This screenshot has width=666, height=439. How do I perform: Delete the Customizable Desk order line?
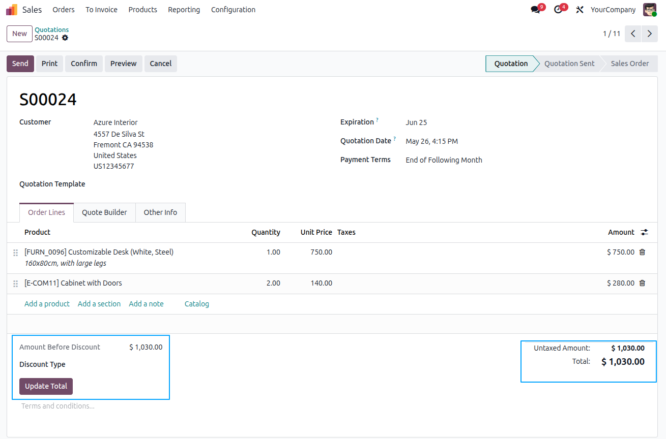click(642, 252)
